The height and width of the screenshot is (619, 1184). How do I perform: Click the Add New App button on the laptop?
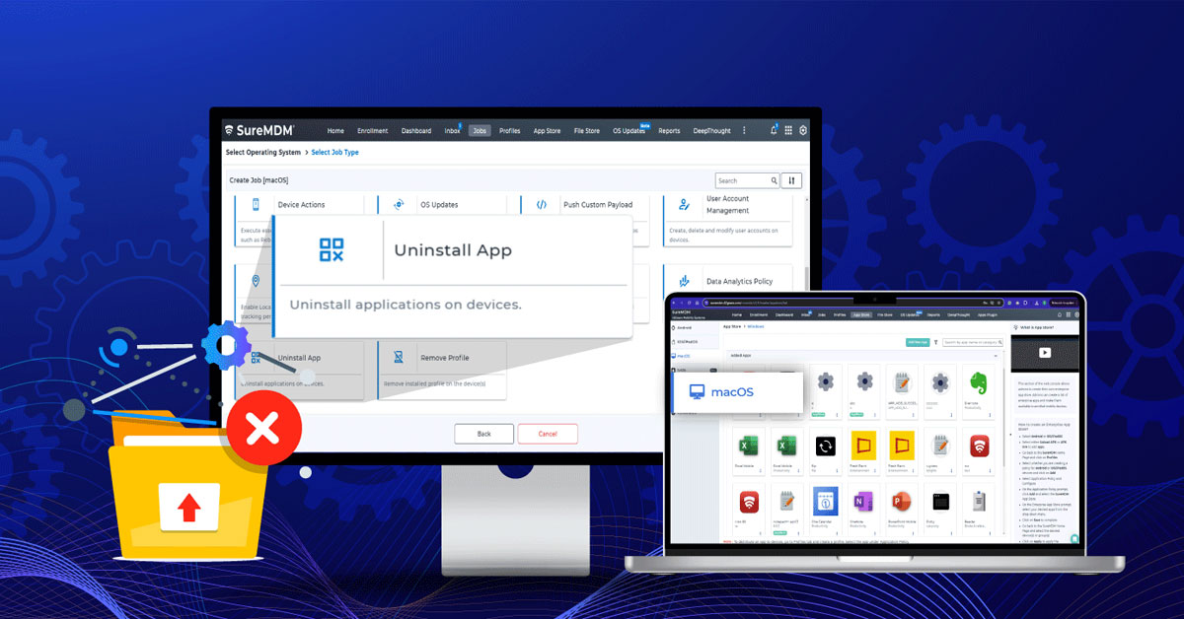click(920, 342)
